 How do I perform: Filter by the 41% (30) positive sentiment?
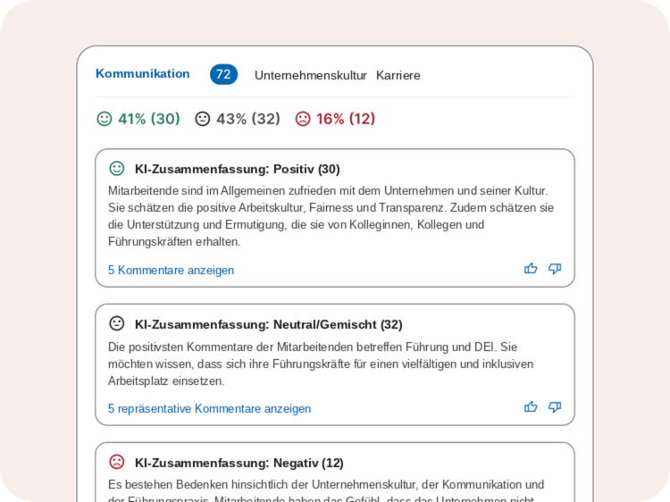pyautogui.click(x=138, y=119)
